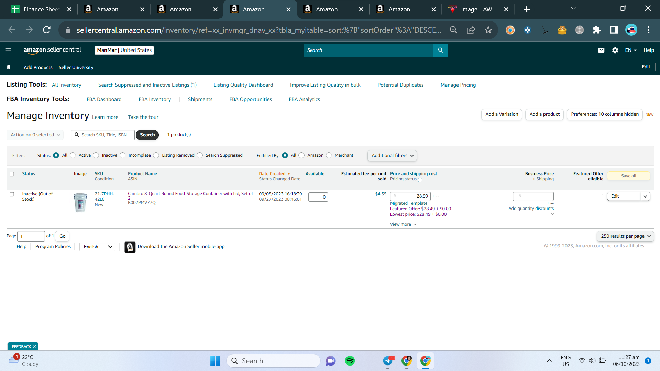Expand the Additional filters dropdown

point(392,156)
